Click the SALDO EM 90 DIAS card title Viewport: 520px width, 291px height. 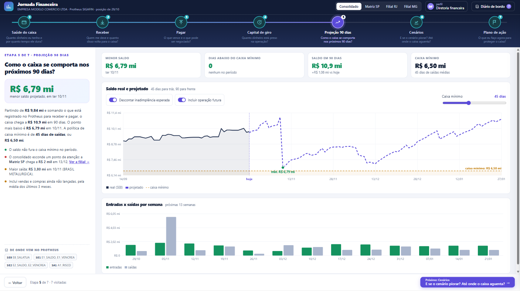(x=327, y=58)
